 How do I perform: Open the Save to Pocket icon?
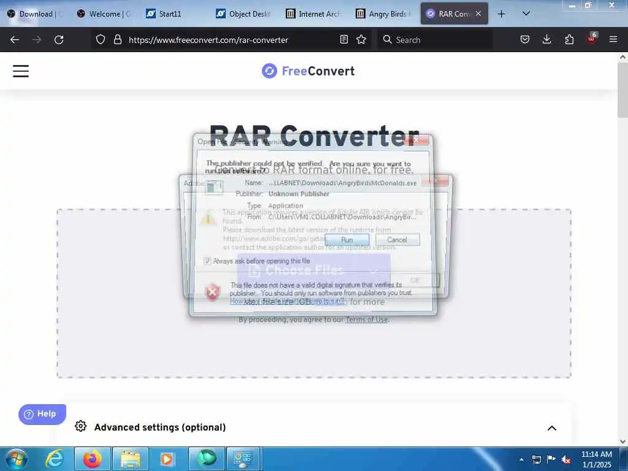525,39
